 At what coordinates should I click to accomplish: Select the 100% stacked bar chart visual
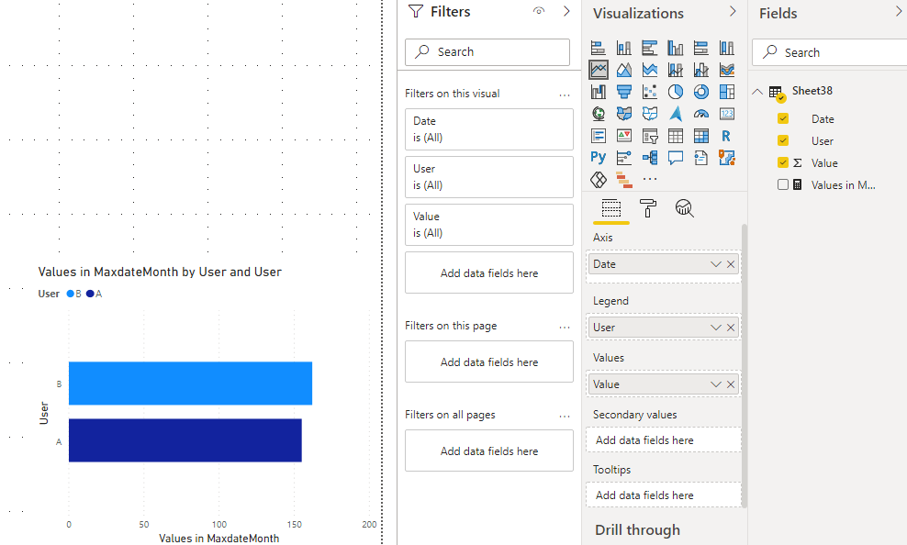point(701,48)
